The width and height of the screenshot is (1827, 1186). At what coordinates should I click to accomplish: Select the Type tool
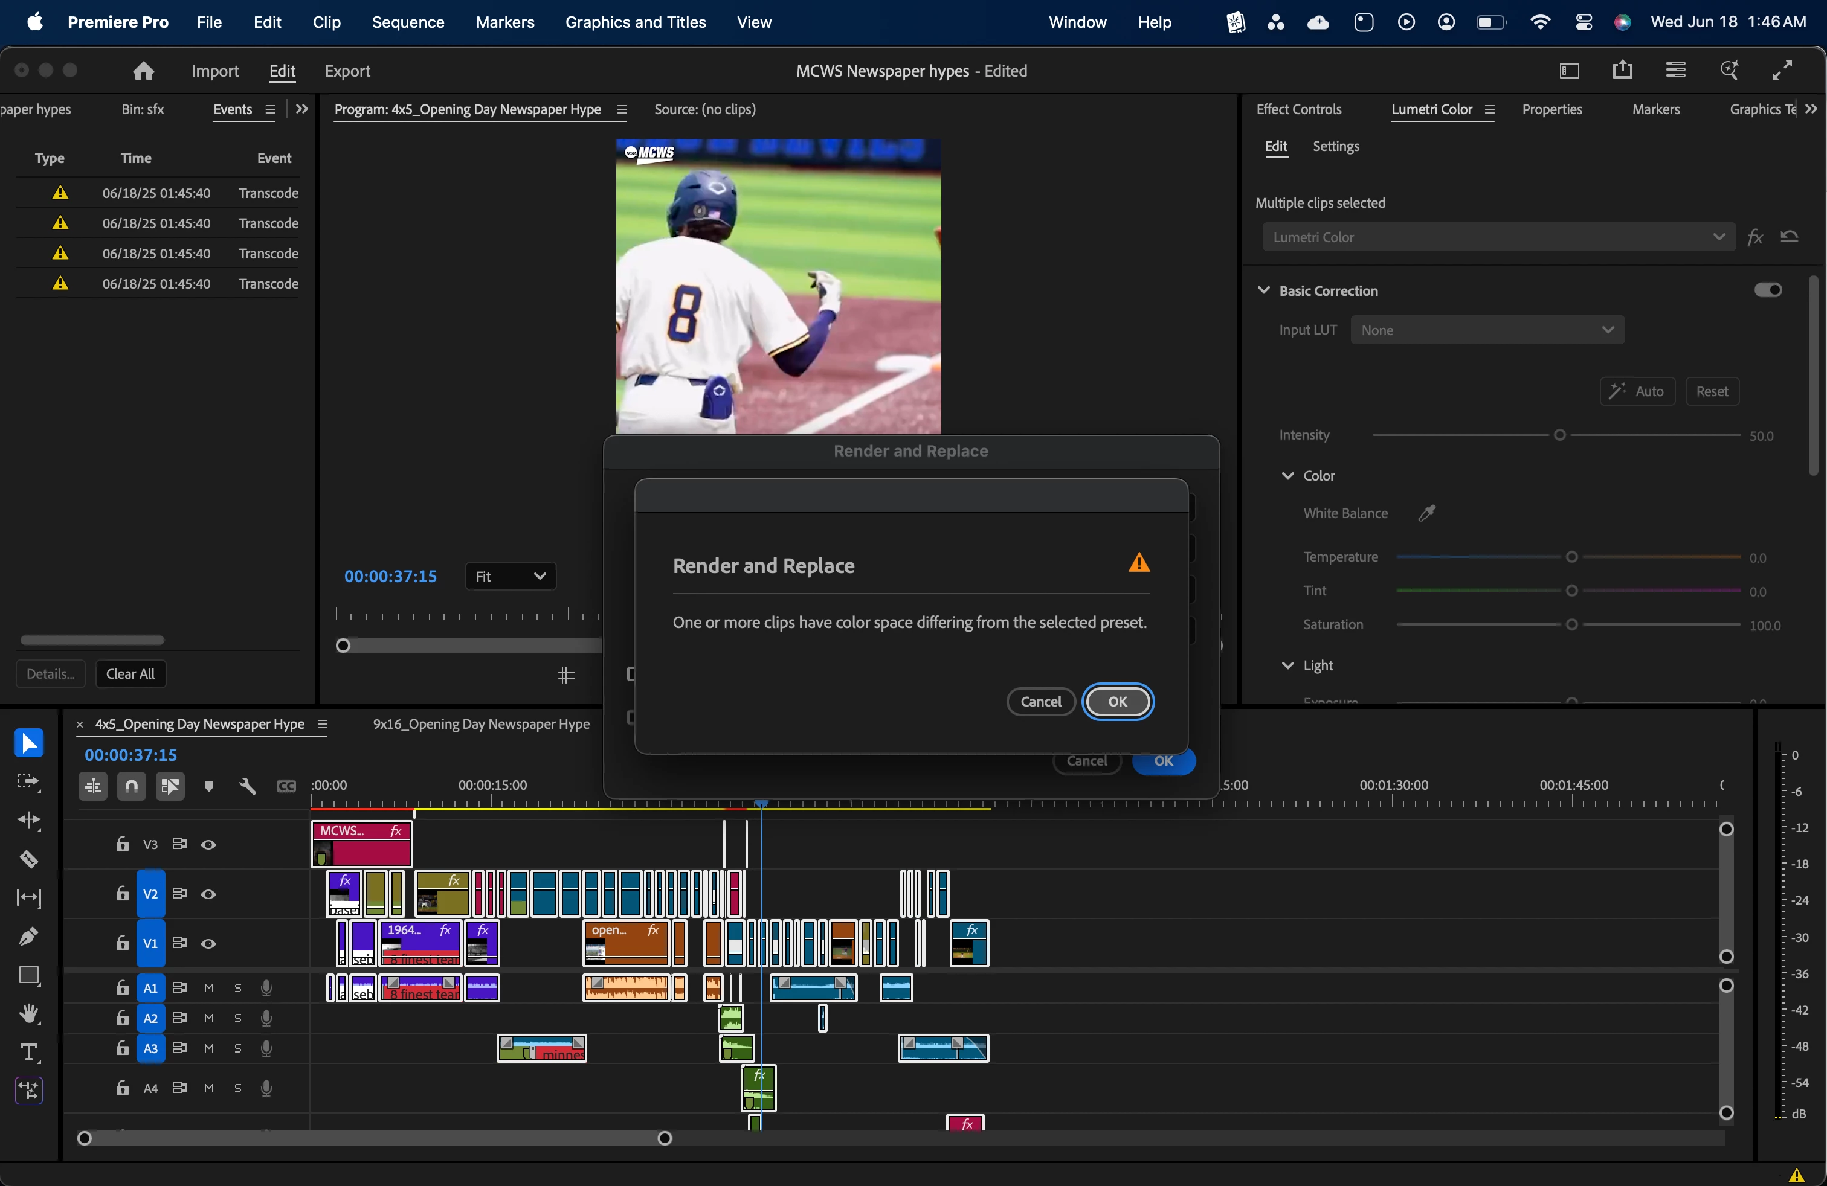(28, 1052)
